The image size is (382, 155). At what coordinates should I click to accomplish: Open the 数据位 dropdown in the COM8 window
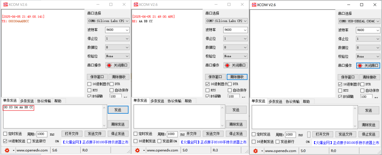pos(368,48)
